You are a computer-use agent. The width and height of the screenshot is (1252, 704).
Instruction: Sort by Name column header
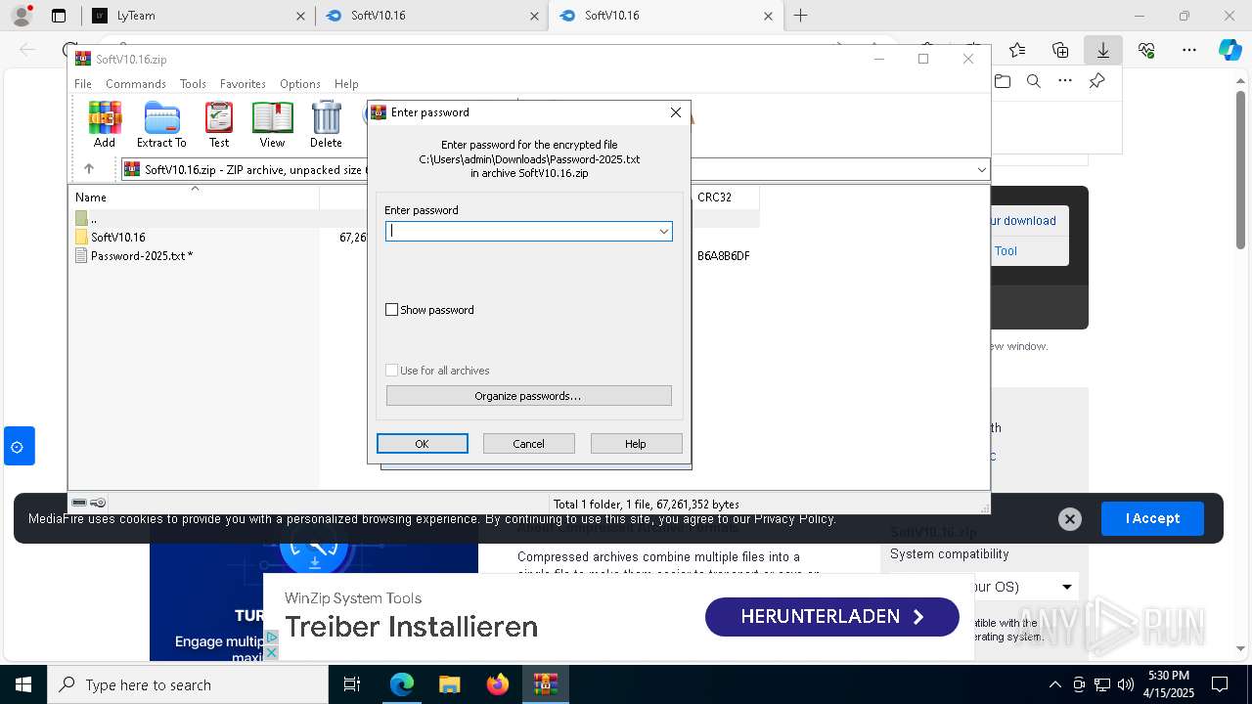pos(195,198)
